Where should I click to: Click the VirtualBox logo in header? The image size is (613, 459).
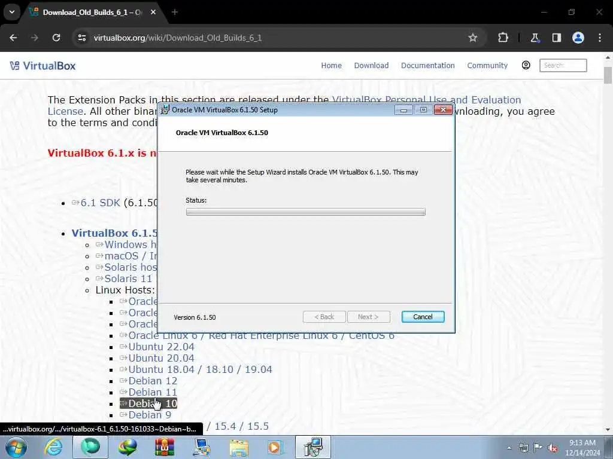[43, 66]
